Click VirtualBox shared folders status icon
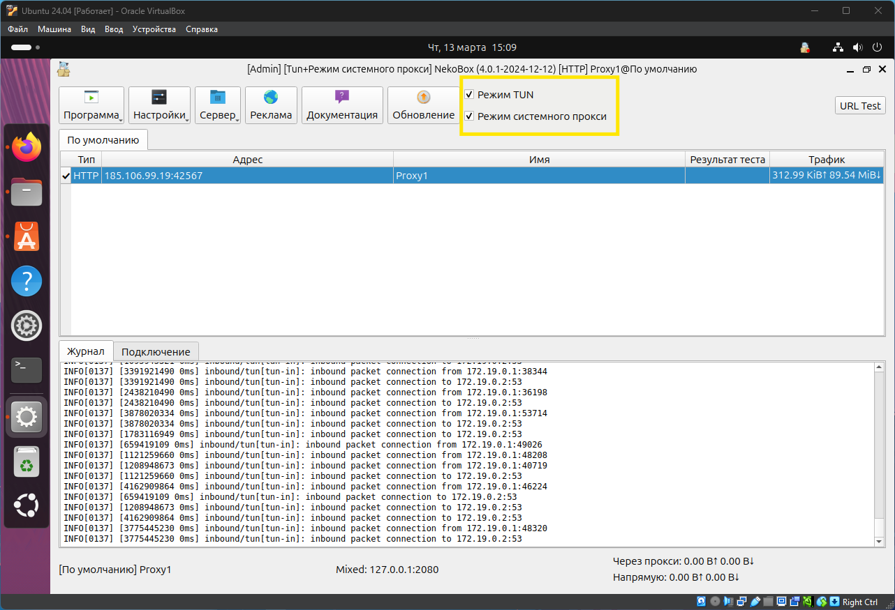Image resolution: width=895 pixels, height=610 pixels. point(769,602)
